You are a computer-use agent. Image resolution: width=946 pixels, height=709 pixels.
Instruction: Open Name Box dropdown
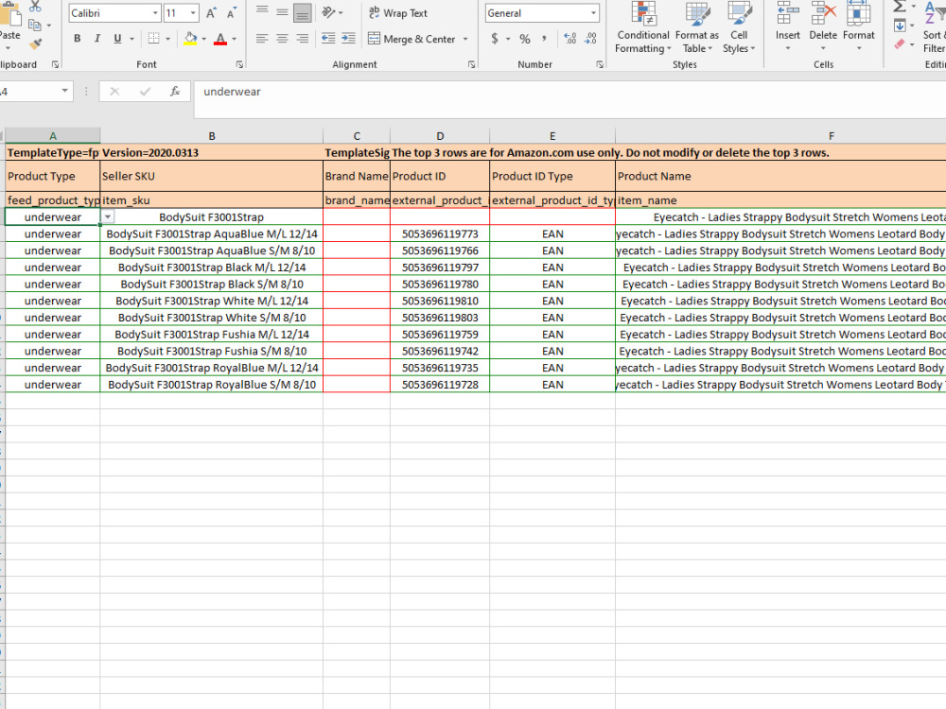[x=64, y=92]
